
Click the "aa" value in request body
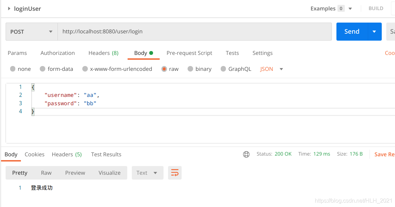coord(90,95)
